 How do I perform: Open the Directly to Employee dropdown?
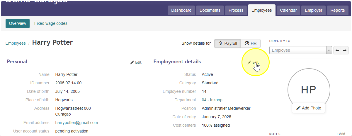(x=301, y=50)
